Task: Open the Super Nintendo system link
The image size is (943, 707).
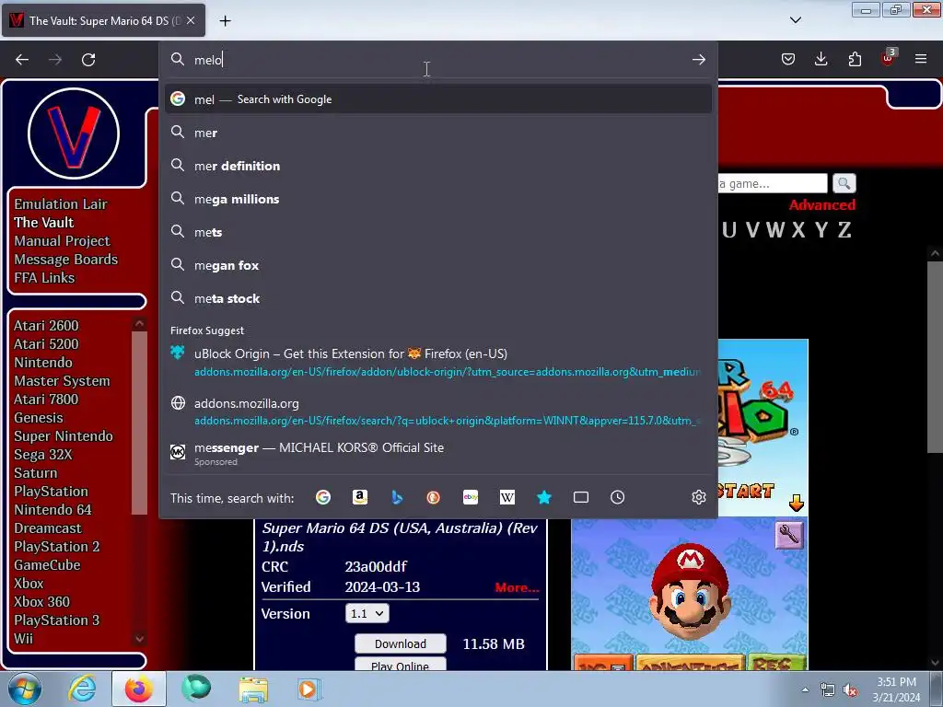Action: (64, 435)
